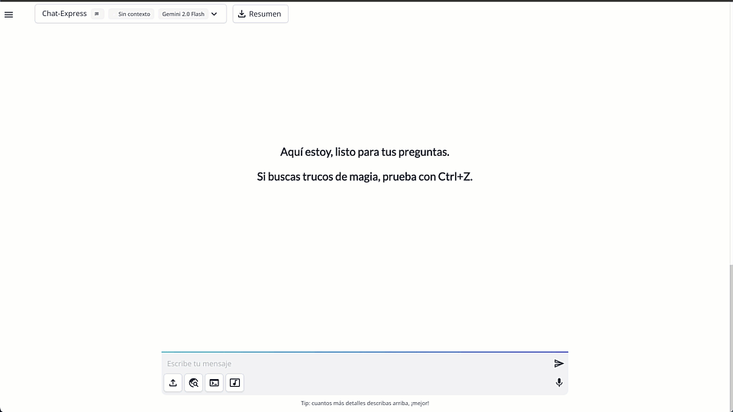
Task: Click the 'Aquí estoy, listo para tus preguntas' heading
Action: pyautogui.click(x=365, y=152)
